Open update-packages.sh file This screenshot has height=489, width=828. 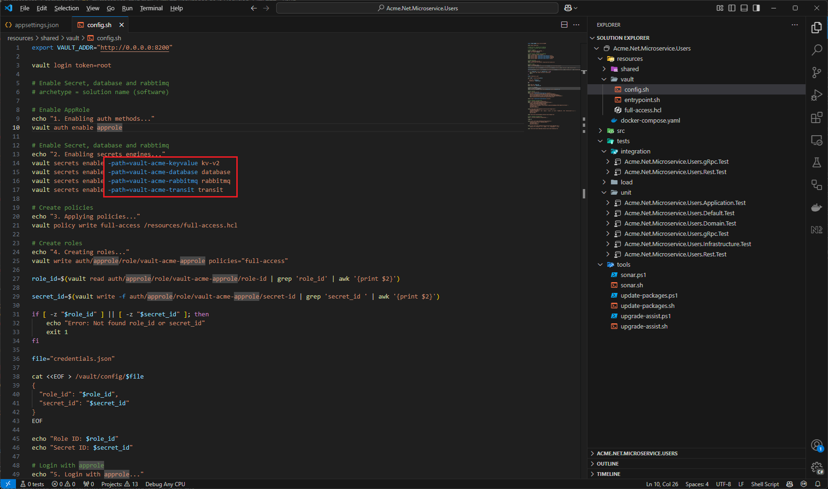(647, 306)
